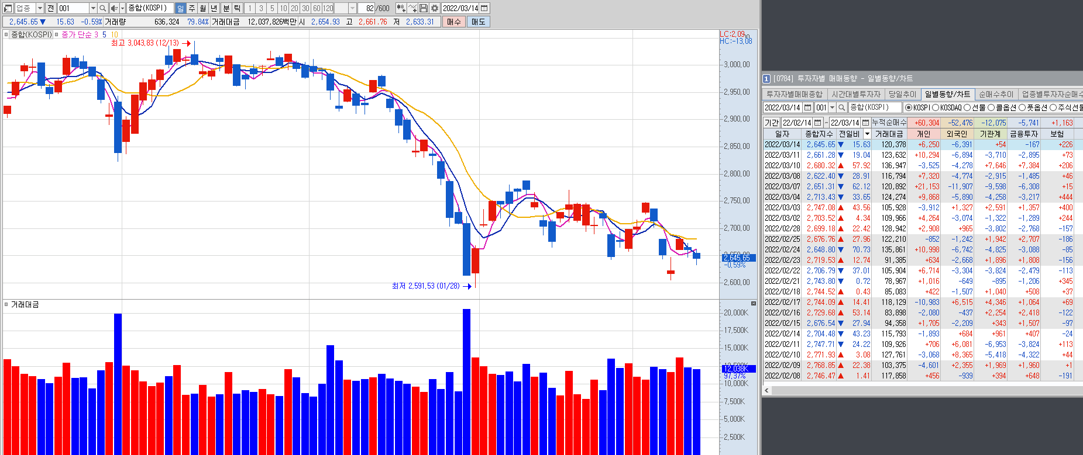
Task: Click the bar count field showing 82
Action: click(x=366, y=8)
